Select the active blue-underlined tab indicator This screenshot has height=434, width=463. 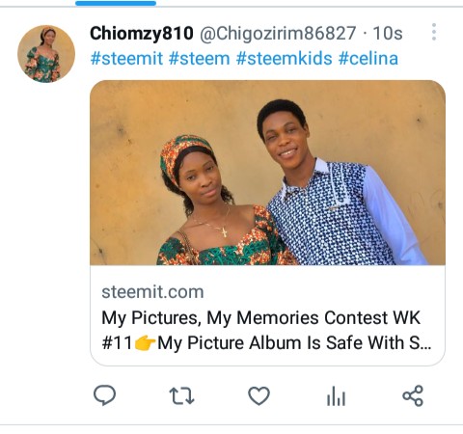[x=116, y=3]
